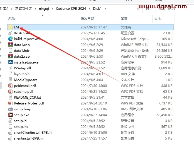Select the file name data2.cab
This screenshot has height=156, width=194.
[x=22, y=57]
